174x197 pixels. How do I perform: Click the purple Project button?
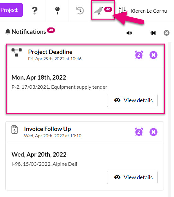[11, 10]
